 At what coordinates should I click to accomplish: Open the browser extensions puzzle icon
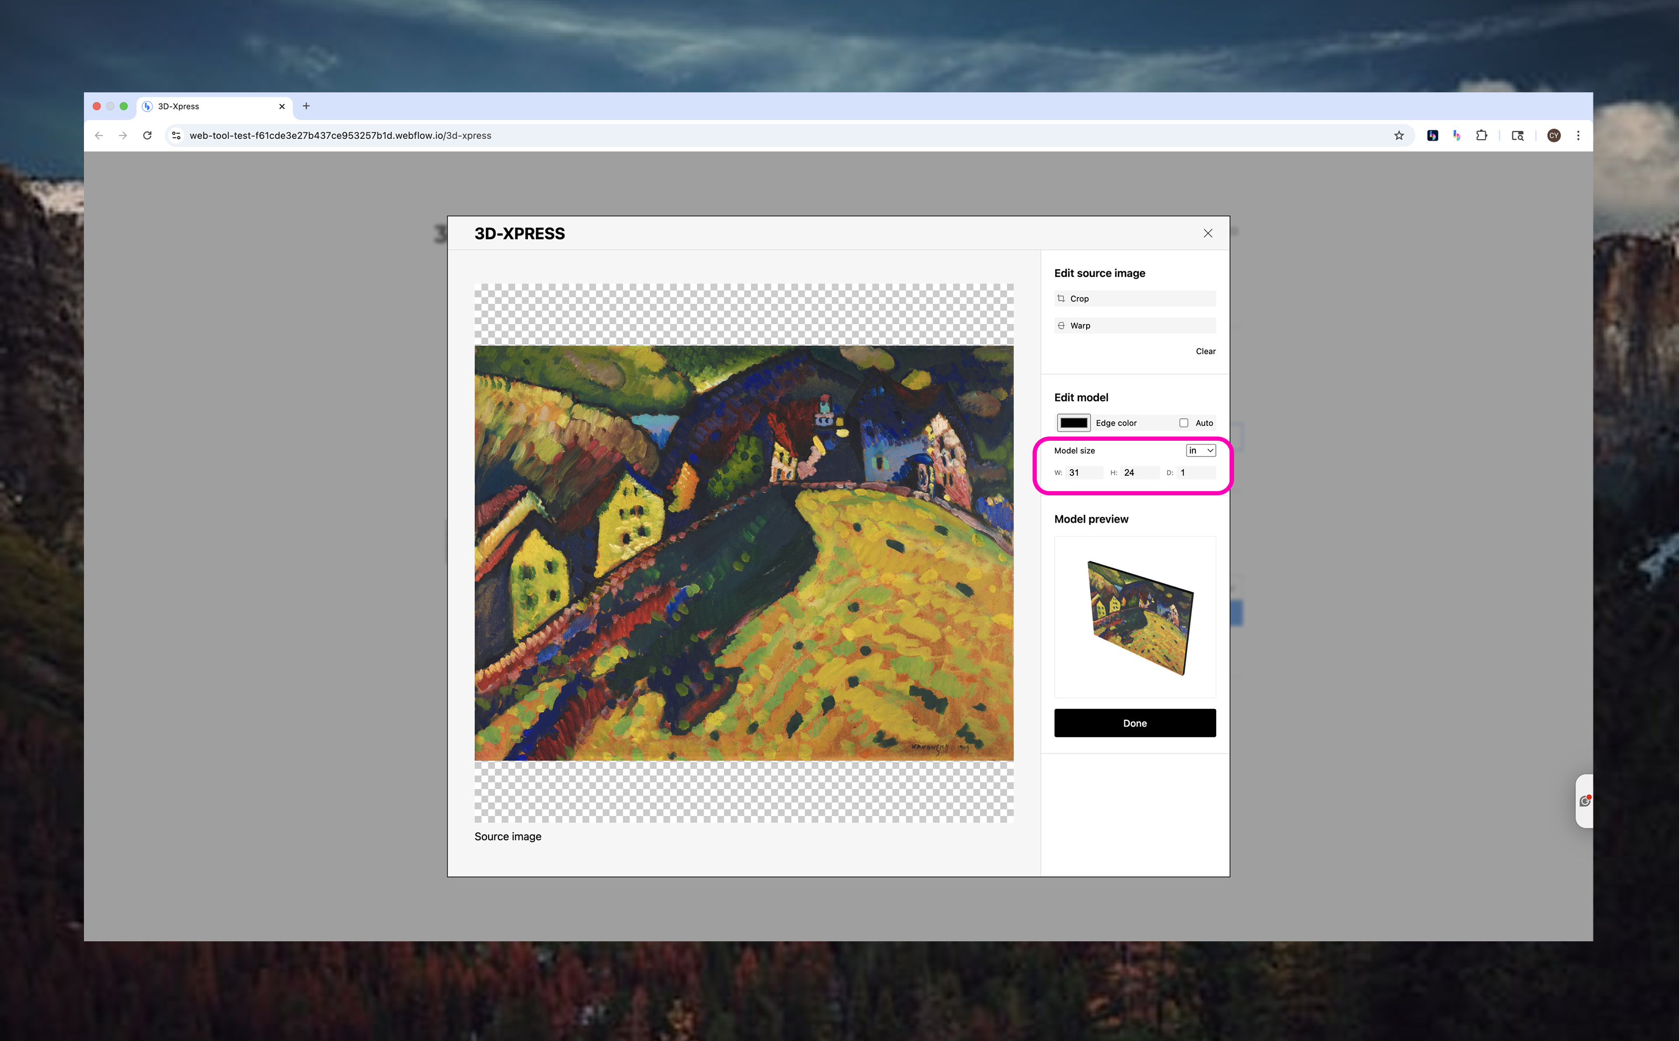click(1481, 135)
